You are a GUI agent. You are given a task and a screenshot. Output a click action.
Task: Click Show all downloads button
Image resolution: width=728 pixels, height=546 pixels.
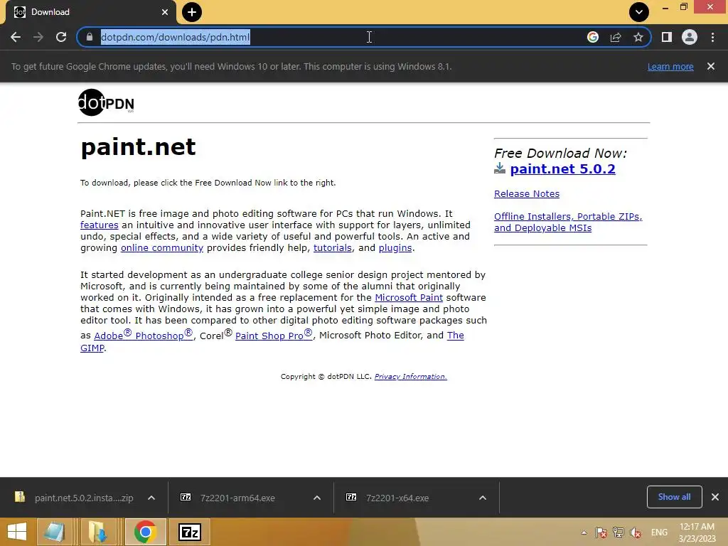674,497
